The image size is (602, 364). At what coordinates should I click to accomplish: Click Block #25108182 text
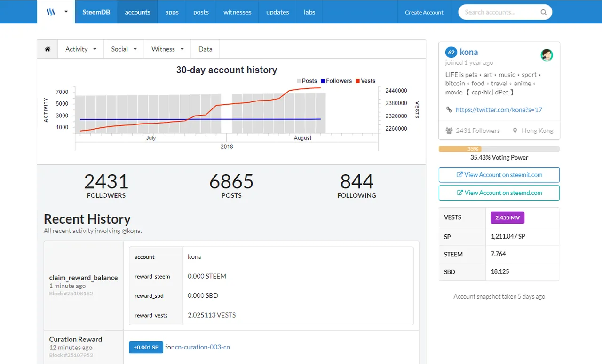tap(71, 294)
